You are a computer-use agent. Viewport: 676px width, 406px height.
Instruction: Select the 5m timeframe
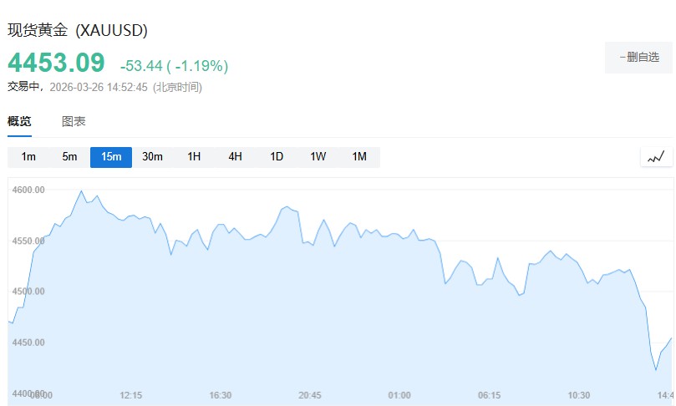pos(69,157)
